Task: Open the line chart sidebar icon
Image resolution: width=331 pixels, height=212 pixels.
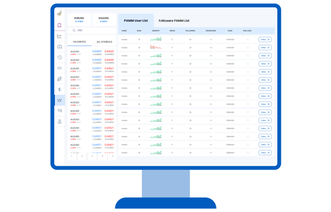Action: (60, 36)
